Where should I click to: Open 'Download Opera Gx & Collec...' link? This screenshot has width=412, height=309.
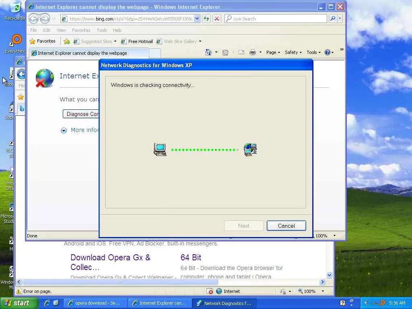110,262
